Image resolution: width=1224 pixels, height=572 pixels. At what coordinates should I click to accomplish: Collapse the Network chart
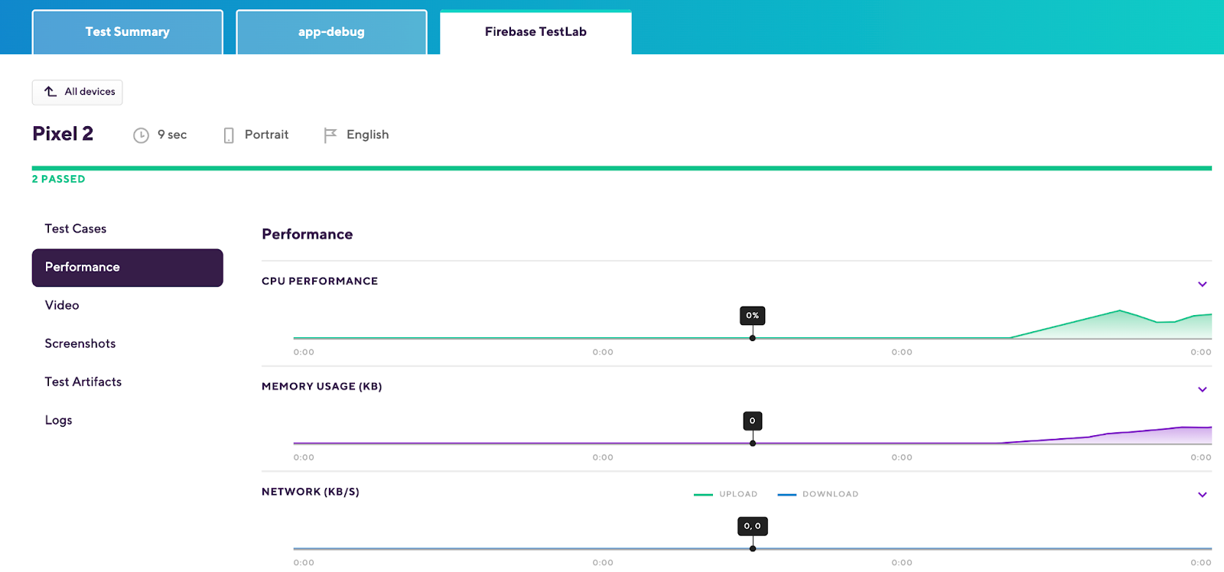click(x=1202, y=495)
